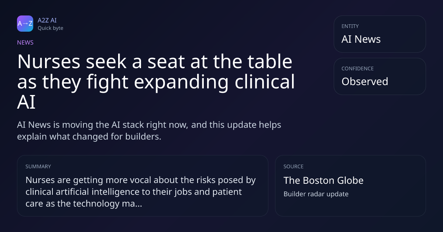Select the Quick byte subtitle under the brand
Screen dimensions: 443x232
pyautogui.click(x=50, y=28)
